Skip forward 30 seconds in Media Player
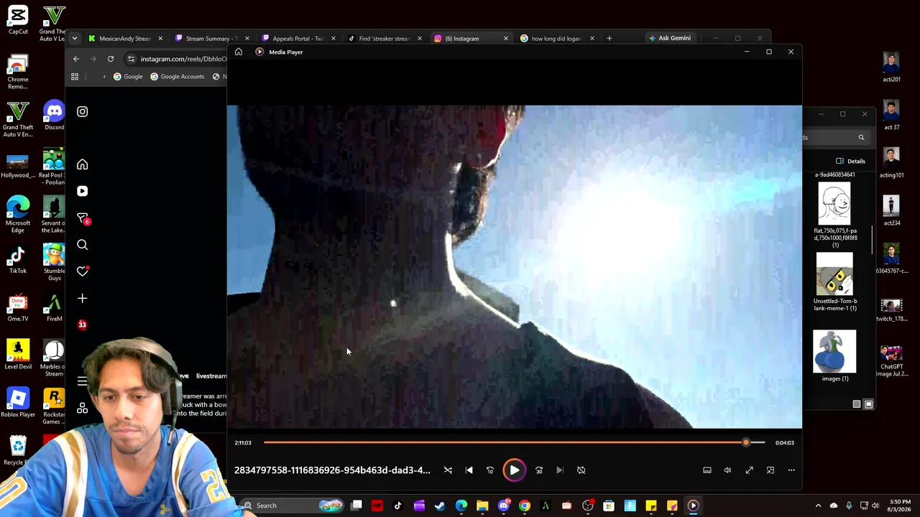This screenshot has height=517, width=920. [539, 470]
